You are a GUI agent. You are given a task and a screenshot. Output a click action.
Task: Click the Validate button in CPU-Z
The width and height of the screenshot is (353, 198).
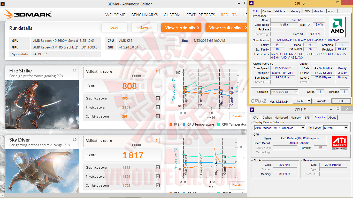point(321,101)
